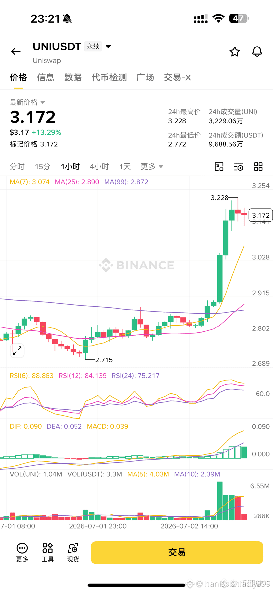
Task: Tap the silent mode bell icon
Action: click(x=67, y=19)
